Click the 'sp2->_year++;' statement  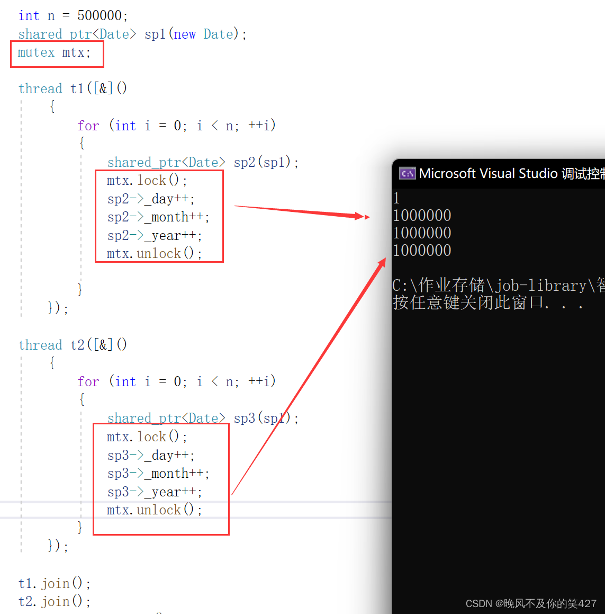pos(155,235)
